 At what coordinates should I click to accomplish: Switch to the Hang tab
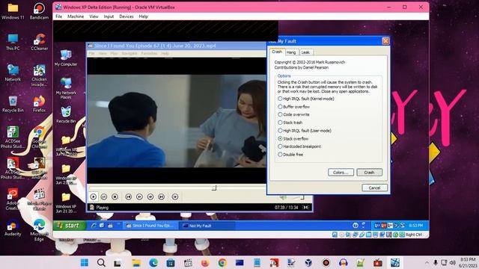click(291, 52)
